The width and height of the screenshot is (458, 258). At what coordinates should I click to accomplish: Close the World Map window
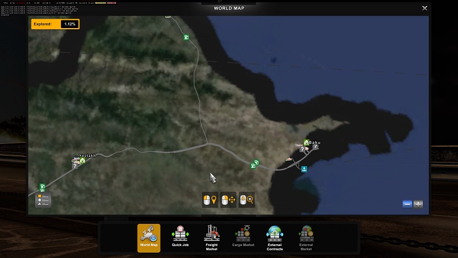point(425,8)
